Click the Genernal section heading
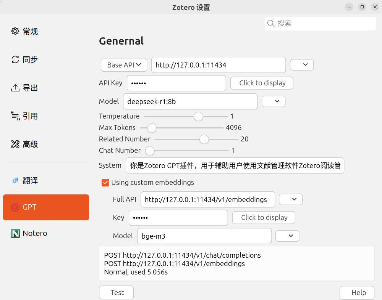Image resolution: width=382 pixels, height=300 pixels. [x=121, y=41]
